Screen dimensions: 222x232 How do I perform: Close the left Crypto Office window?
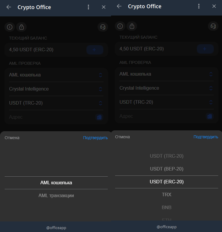click(x=104, y=7)
